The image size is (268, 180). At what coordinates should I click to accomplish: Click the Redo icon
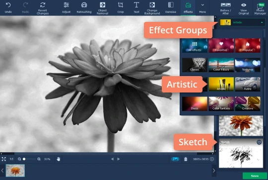(25, 5)
